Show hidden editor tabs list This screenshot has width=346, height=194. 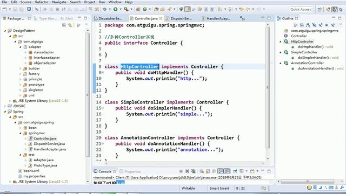[242, 18]
